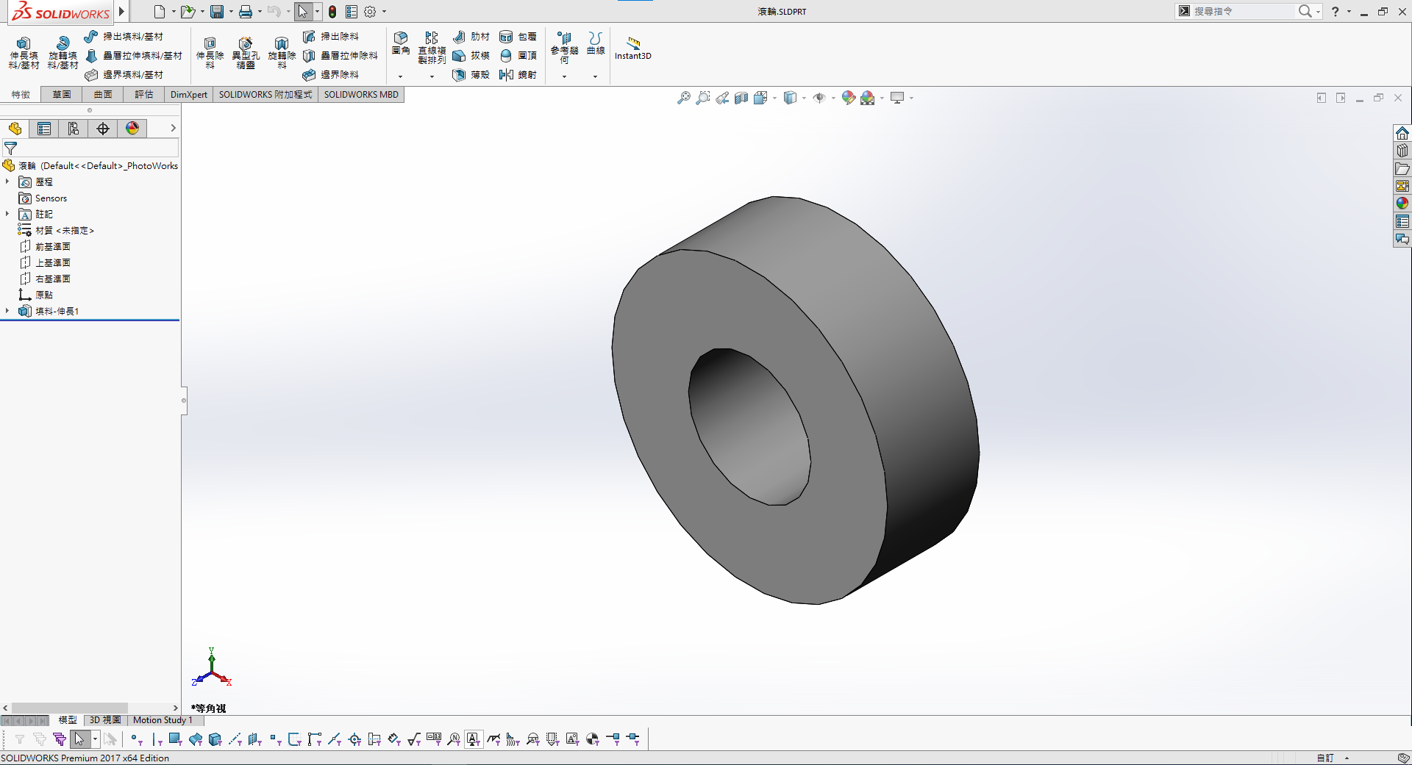Viewport: 1412px width, 765px height.
Task: Expand the 填料-伸長1 feature node
Action: pyautogui.click(x=7, y=311)
